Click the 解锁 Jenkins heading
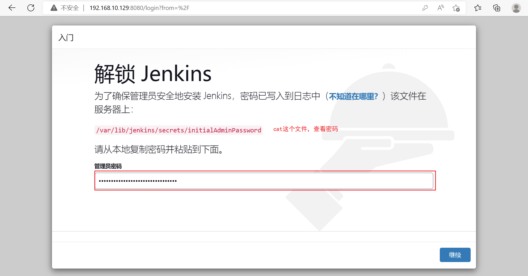This screenshot has height=276, width=528. coord(153,74)
